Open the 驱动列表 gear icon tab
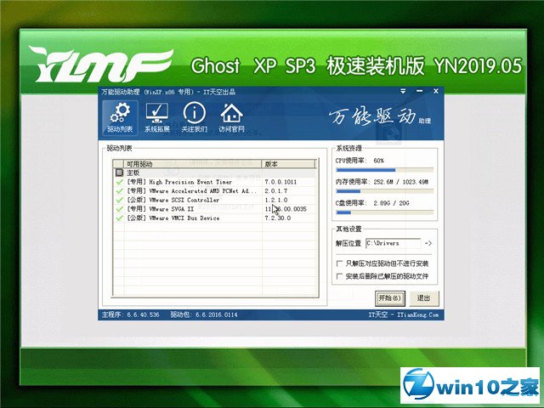This screenshot has width=544, height=408. click(x=120, y=118)
